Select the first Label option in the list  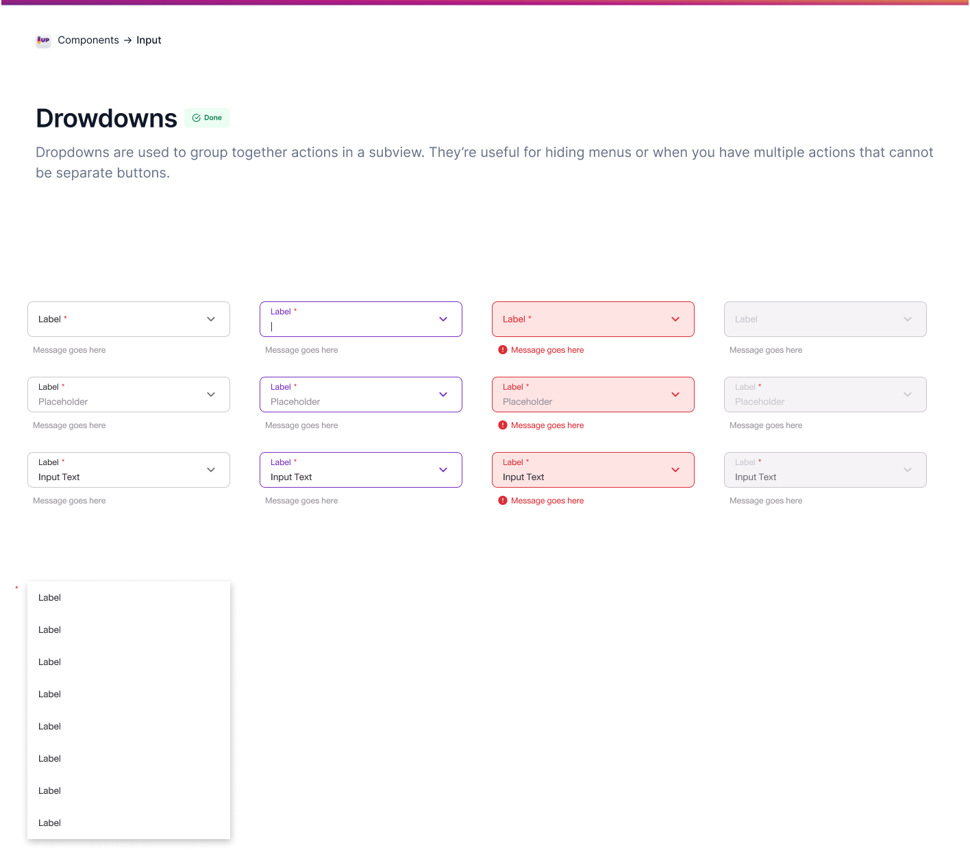tap(50, 598)
